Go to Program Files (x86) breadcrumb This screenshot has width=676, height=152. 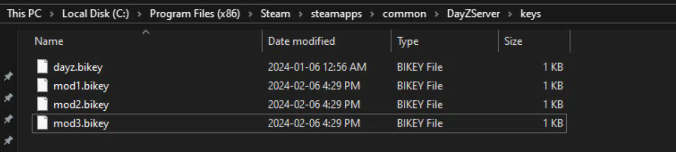pos(195,14)
